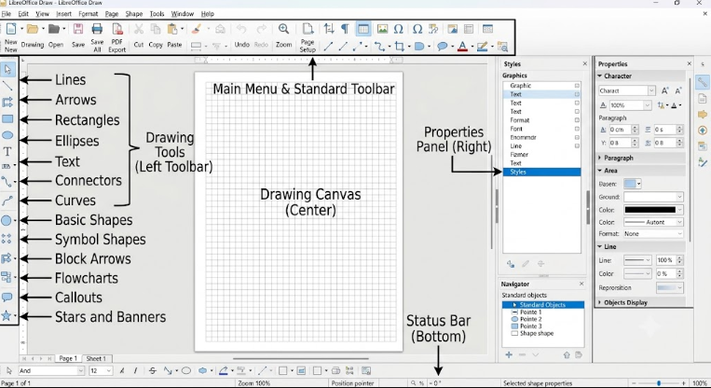The width and height of the screenshot is (711, 388).
Task: Select the Curve tool in left toolbar
Action: (7, 201)
